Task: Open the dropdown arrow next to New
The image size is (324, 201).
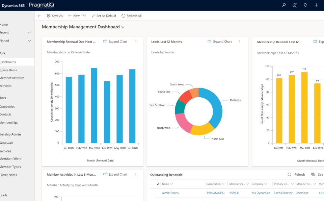Action: tap(84, 16)
